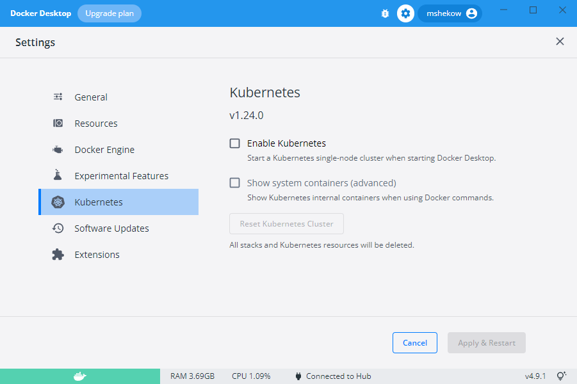Open Docker Engine settings section
The image size is (577, 384).
(118, 150)
